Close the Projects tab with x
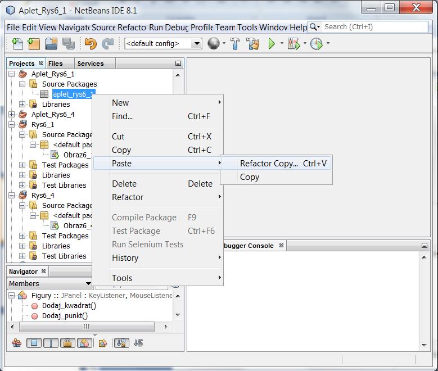This screenshot has width=438, height=371. (40, 63)
